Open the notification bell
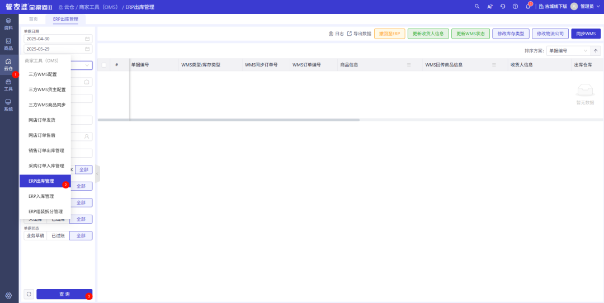The height and width of the screenshot is (303, 604). 527,6
